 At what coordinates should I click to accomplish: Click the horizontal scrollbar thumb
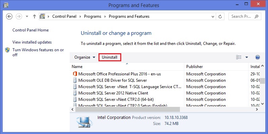(x=128, y=110)
